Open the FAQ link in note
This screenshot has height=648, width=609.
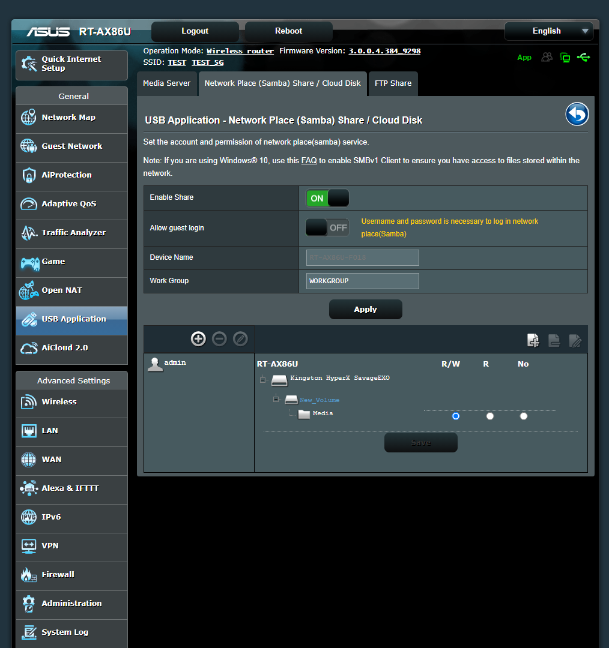coord(309,160)
